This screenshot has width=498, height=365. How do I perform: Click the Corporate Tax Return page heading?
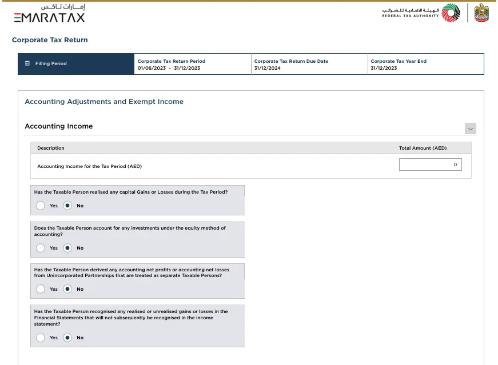pyautogui.click(x=50, y=40)
